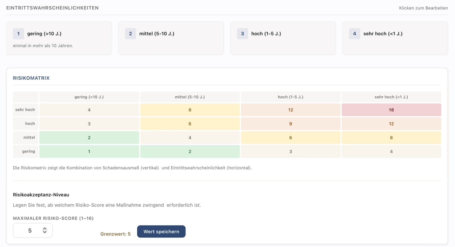Select the green matrix cell with score 1
The height and width of the screenshot is (247, 455).
pos(89,151)
